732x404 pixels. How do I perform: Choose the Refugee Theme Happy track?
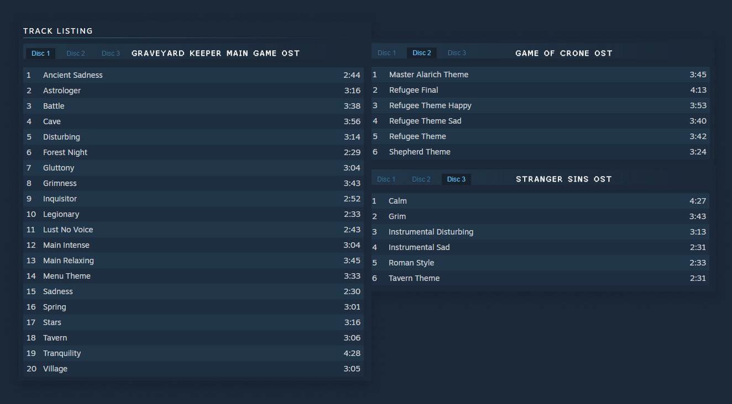[x=430, y=105]
